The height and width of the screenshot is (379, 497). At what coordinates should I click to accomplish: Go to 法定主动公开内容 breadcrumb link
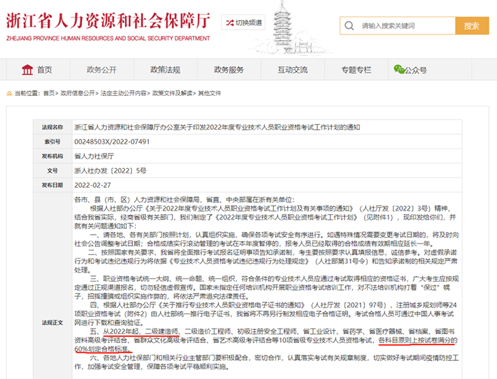pos(124,93)
